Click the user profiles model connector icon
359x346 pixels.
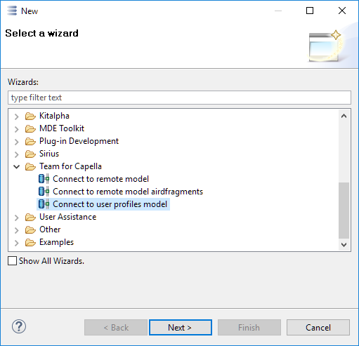point(44,204)
